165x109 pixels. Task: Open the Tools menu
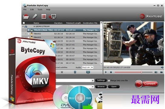pos(40,10)
